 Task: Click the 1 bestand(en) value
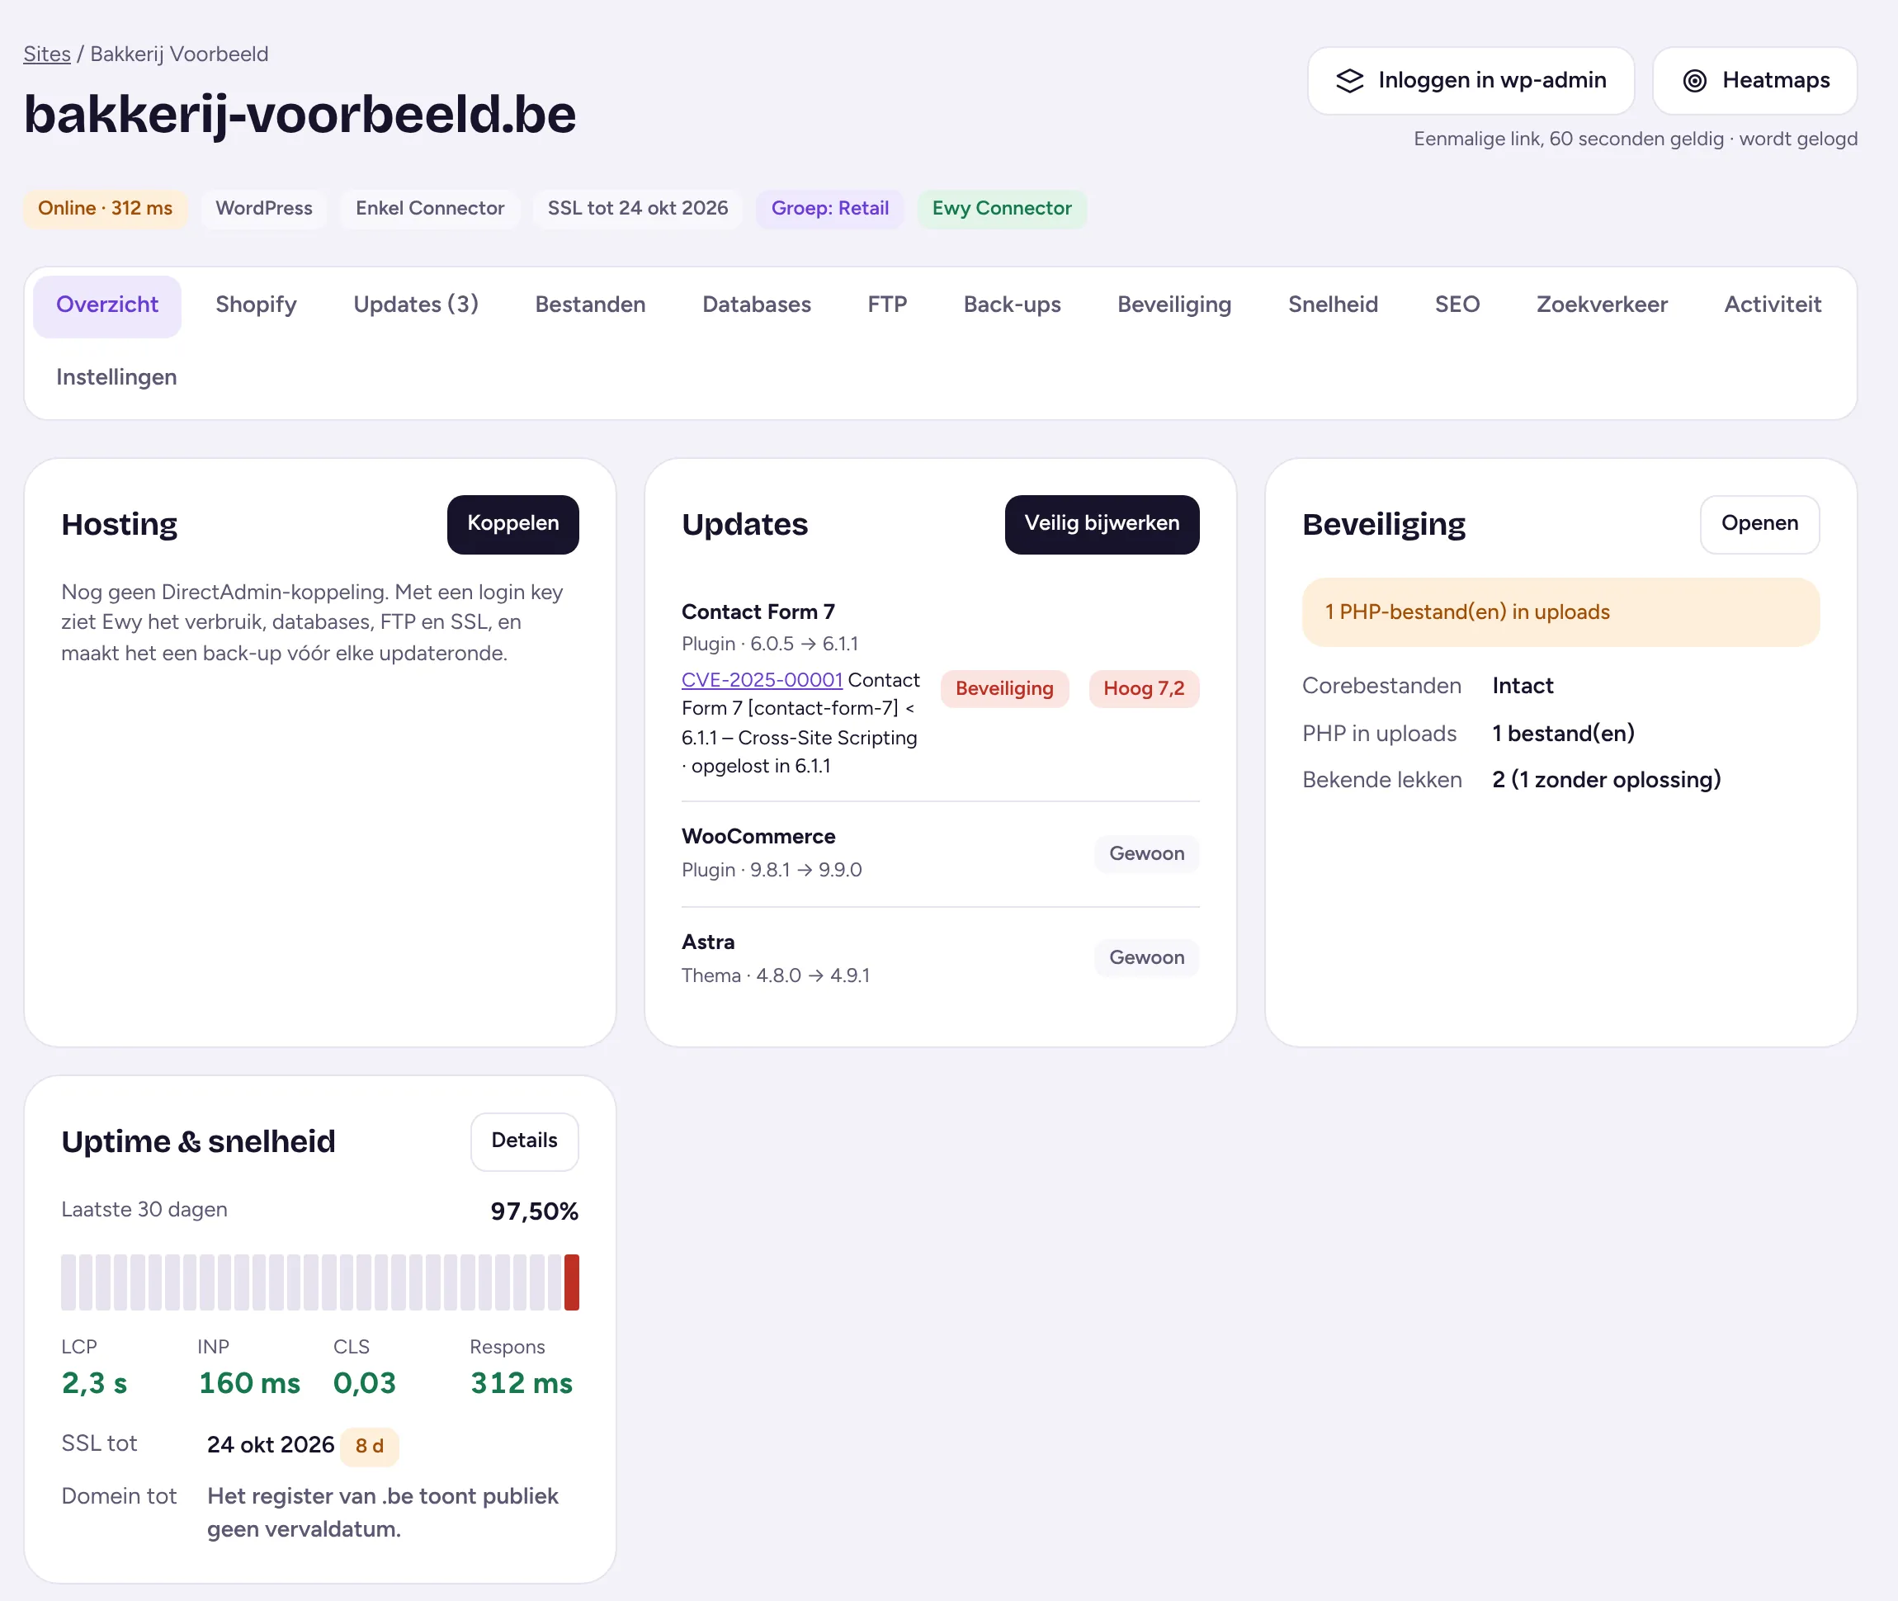[x=1563, y=734]
